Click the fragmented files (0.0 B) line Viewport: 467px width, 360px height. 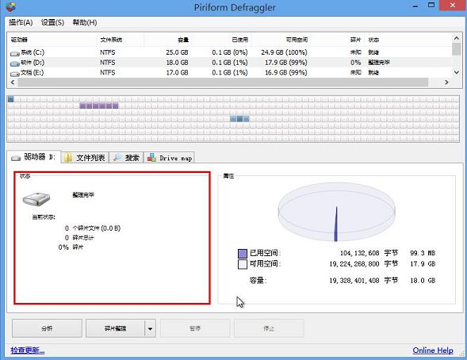93,228
